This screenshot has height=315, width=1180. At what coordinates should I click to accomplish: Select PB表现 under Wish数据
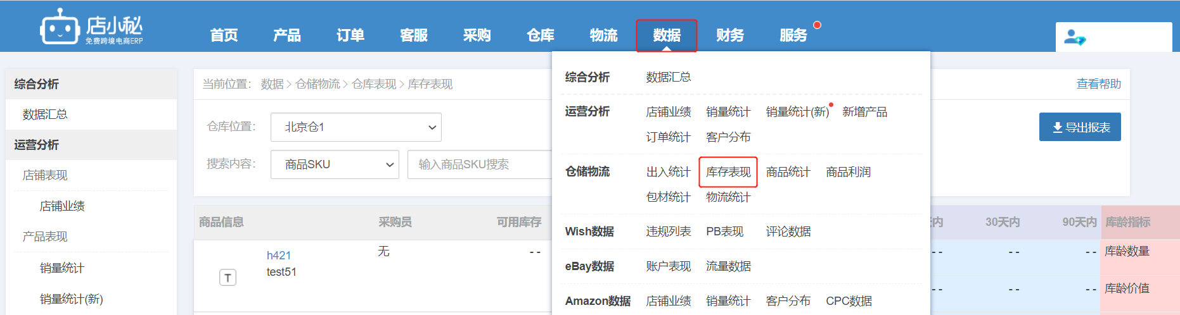[x=725, y=232]
